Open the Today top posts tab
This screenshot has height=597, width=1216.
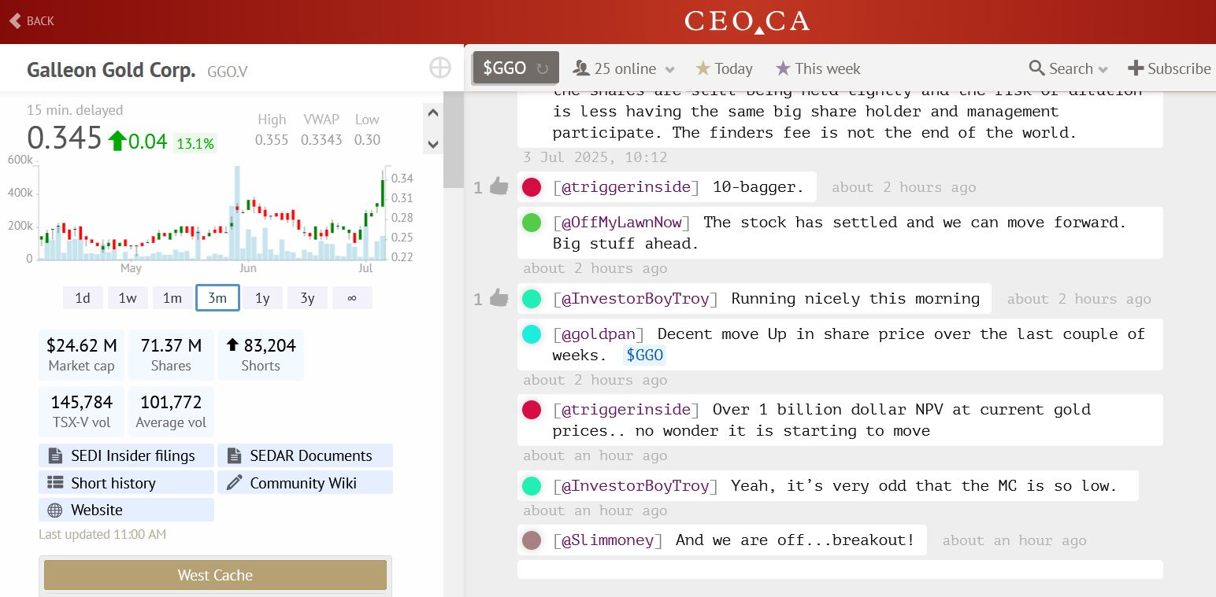(724, 68)
